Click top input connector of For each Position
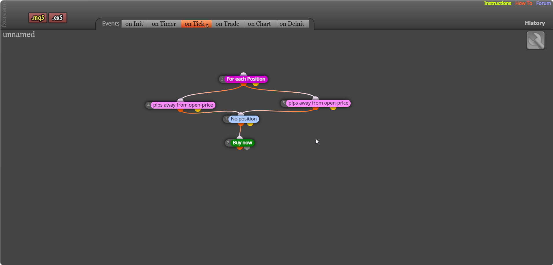 (243, 74)
